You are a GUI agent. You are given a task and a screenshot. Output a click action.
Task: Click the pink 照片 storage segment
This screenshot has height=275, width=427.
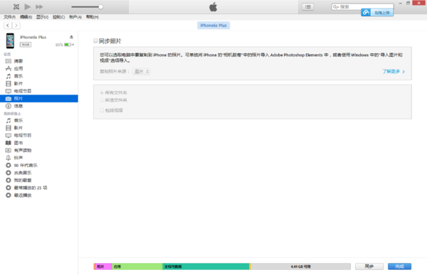pos(103,266)
